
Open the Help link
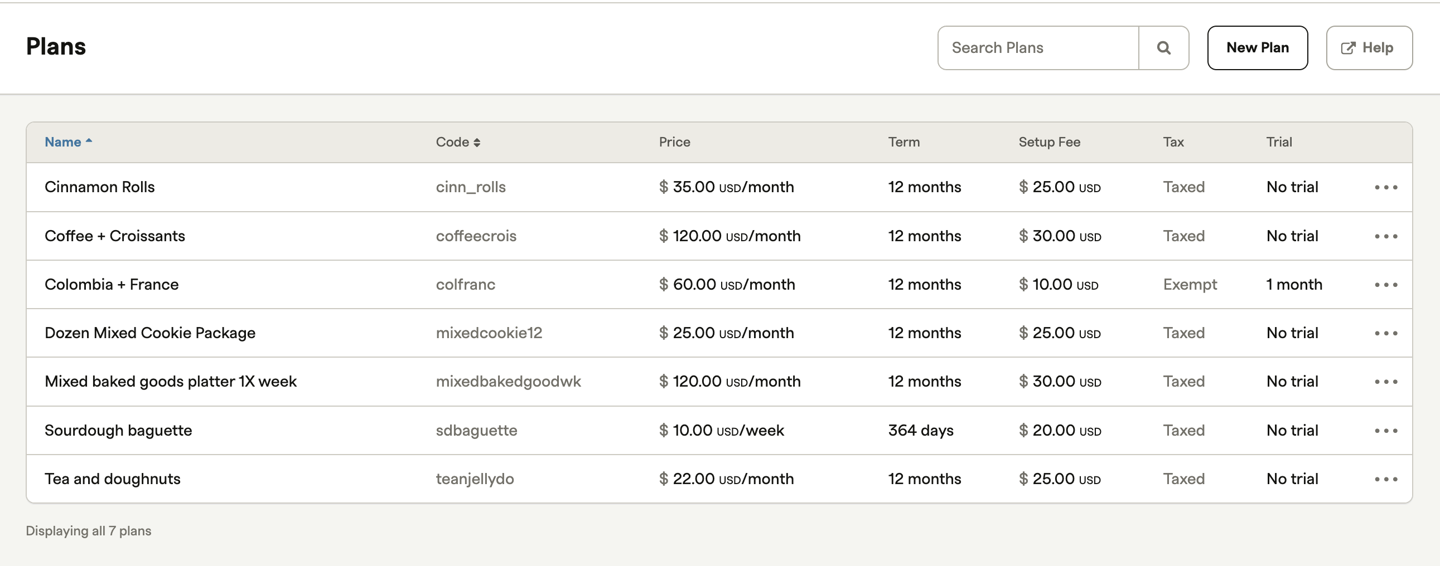tap(1369, 48)
